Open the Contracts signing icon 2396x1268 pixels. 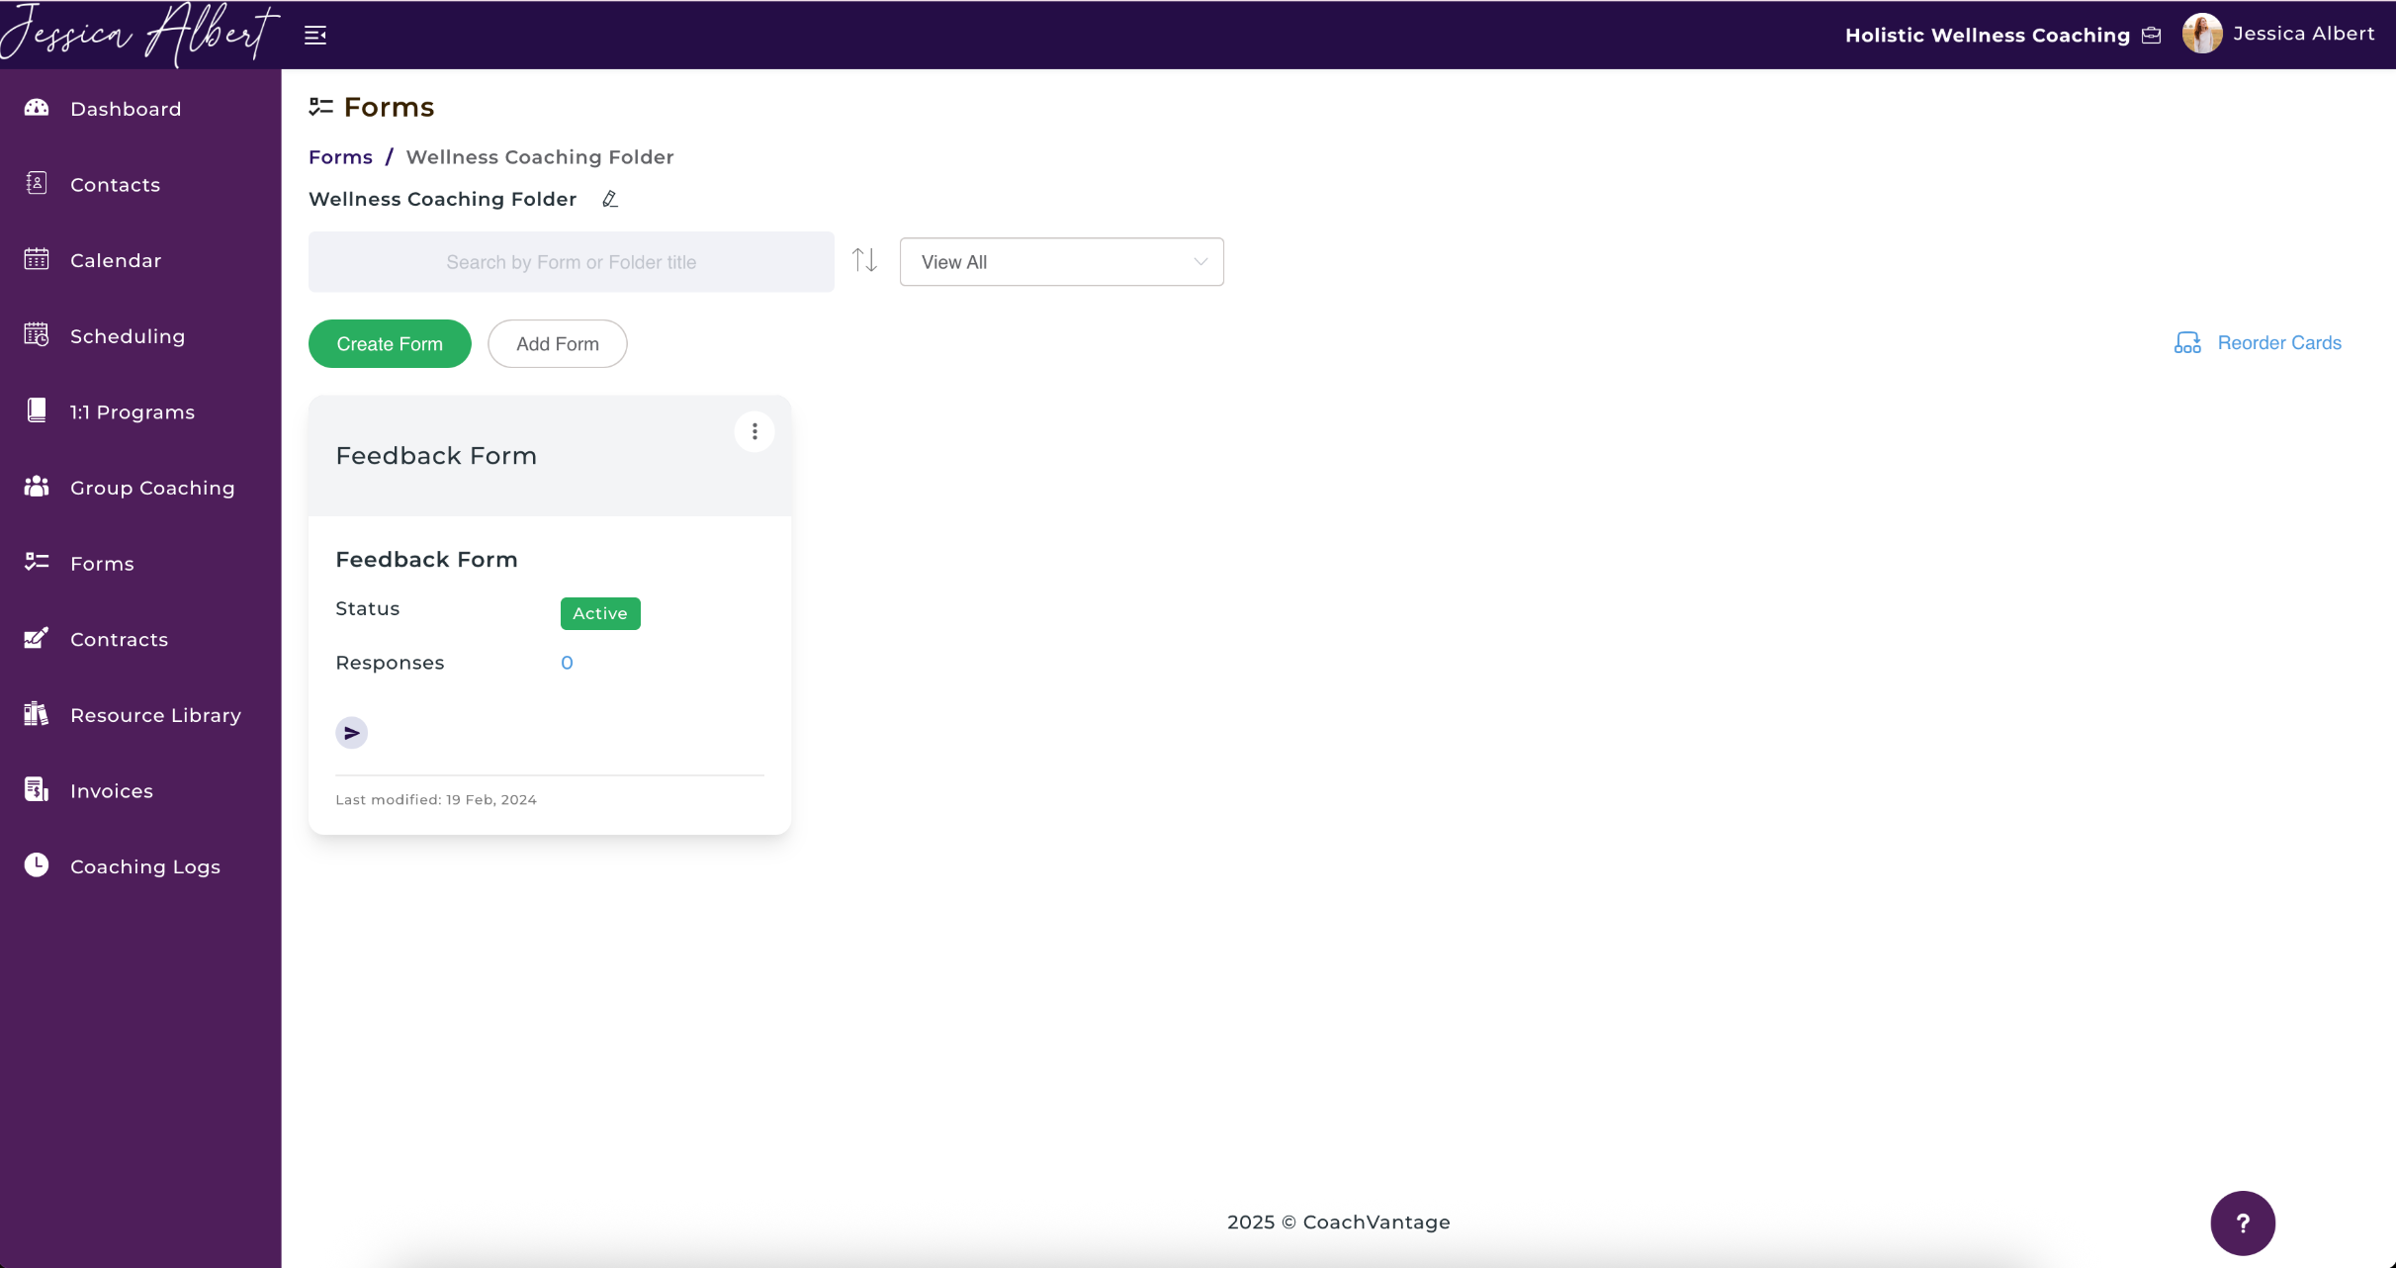tap(37, 638)
